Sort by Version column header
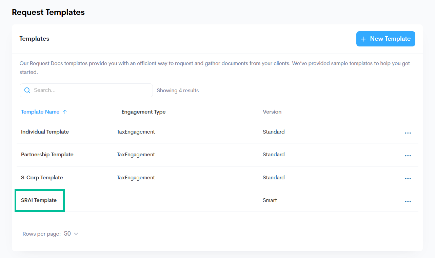 272,112
